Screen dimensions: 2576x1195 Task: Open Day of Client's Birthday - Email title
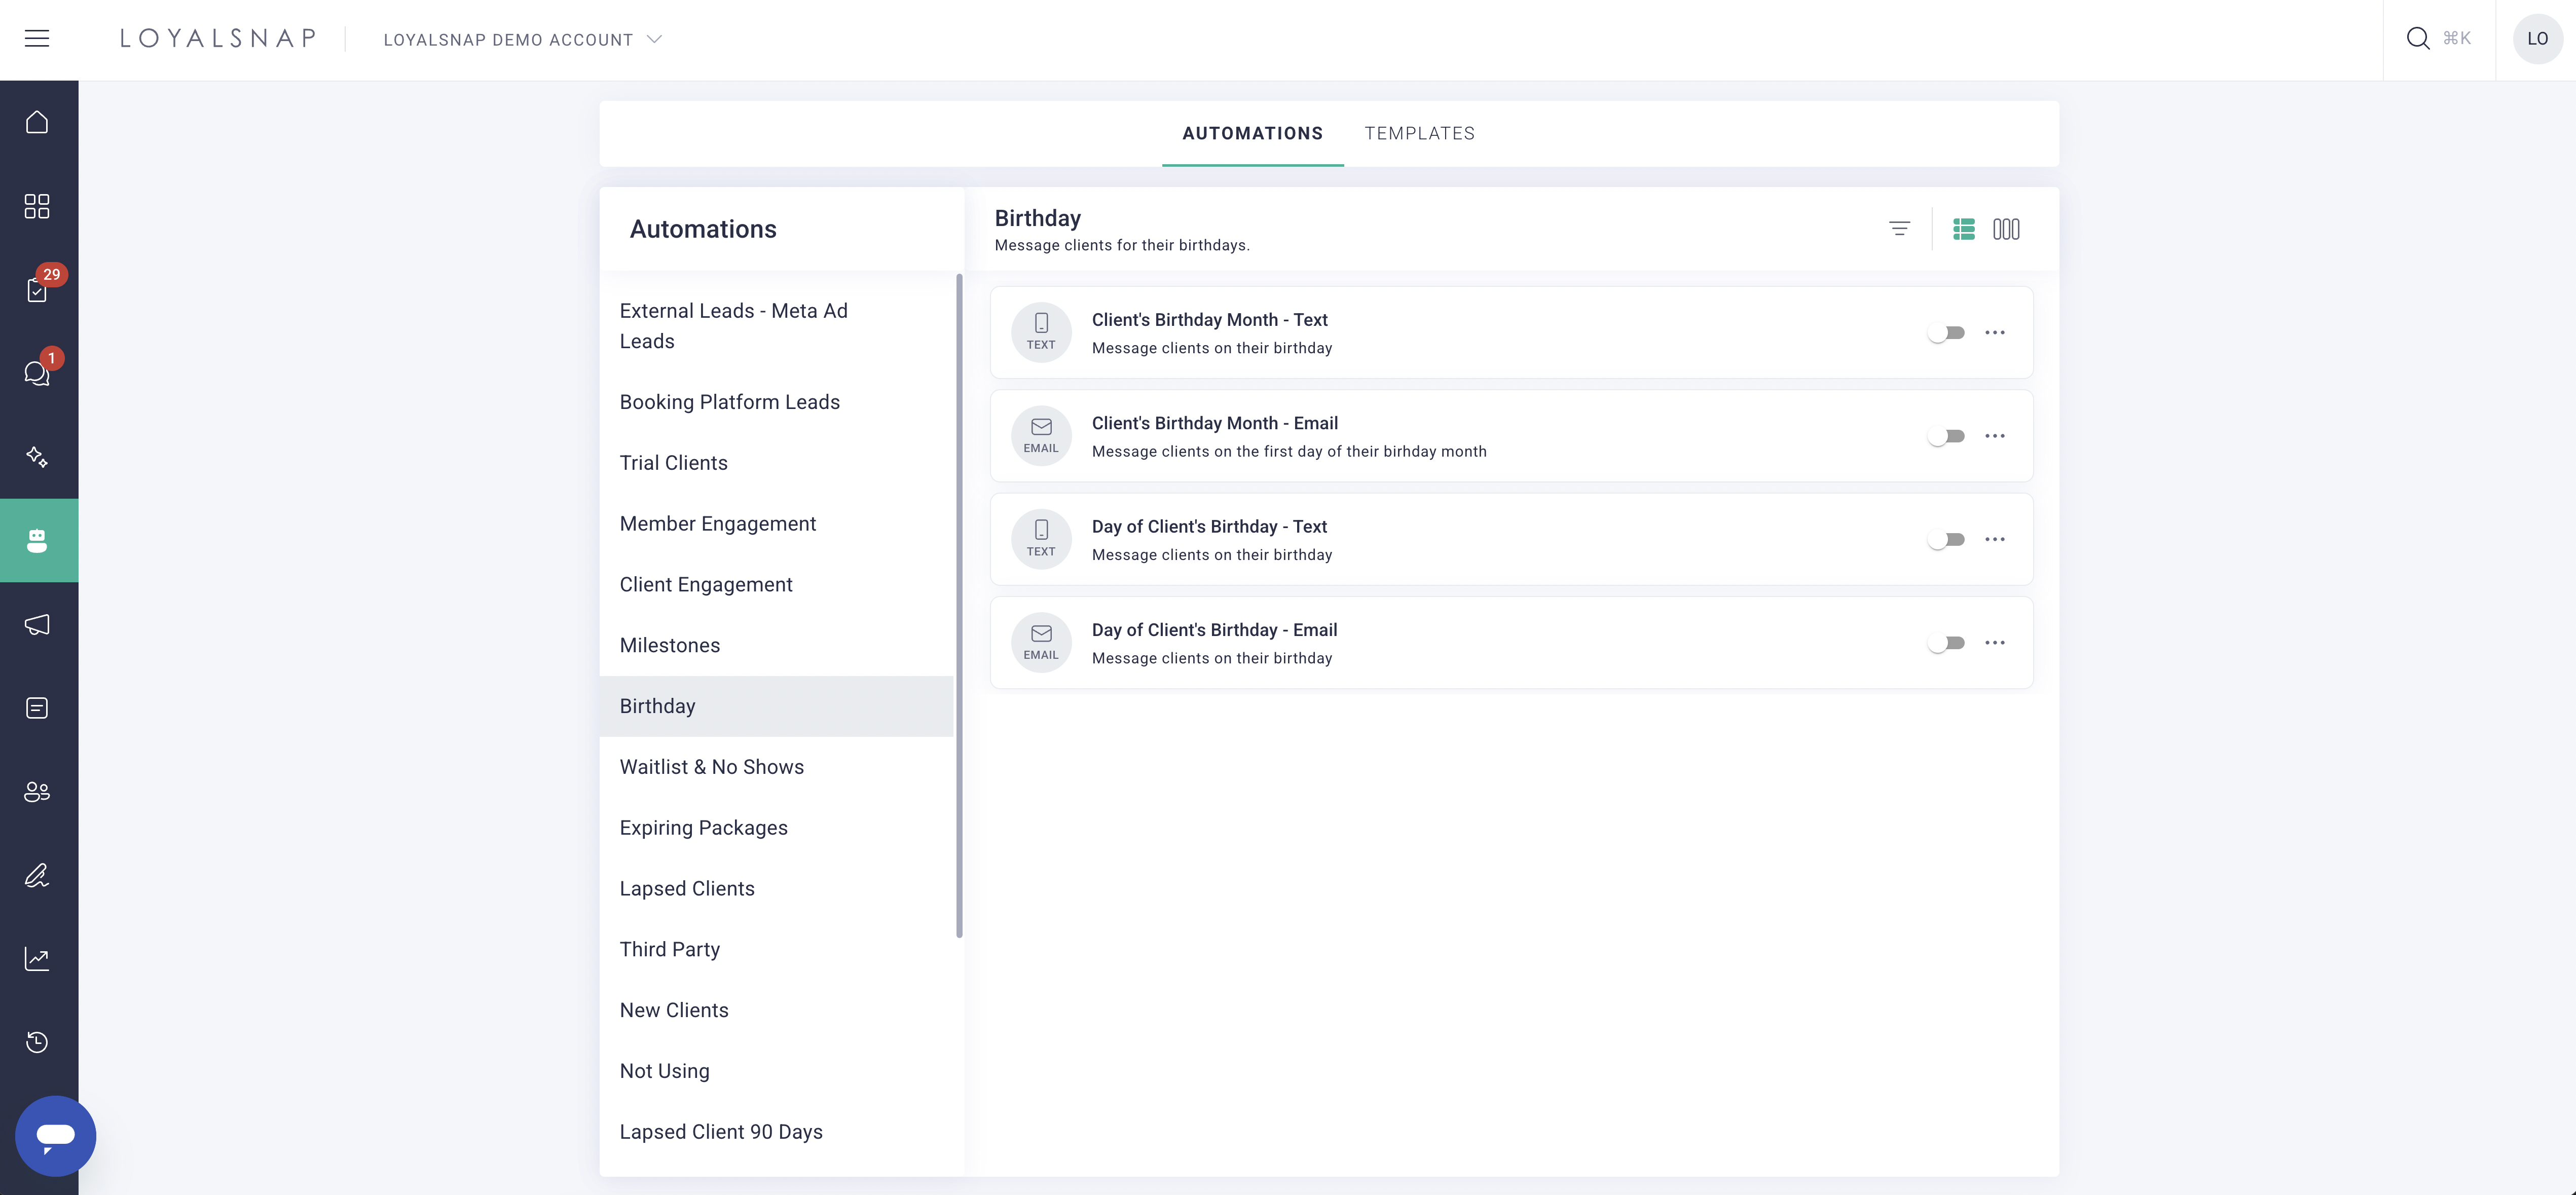1214,630
